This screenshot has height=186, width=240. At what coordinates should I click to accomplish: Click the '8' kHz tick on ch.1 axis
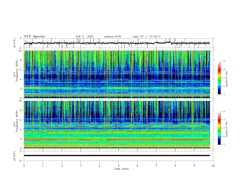pyautogui.click(x=22, y=60)
